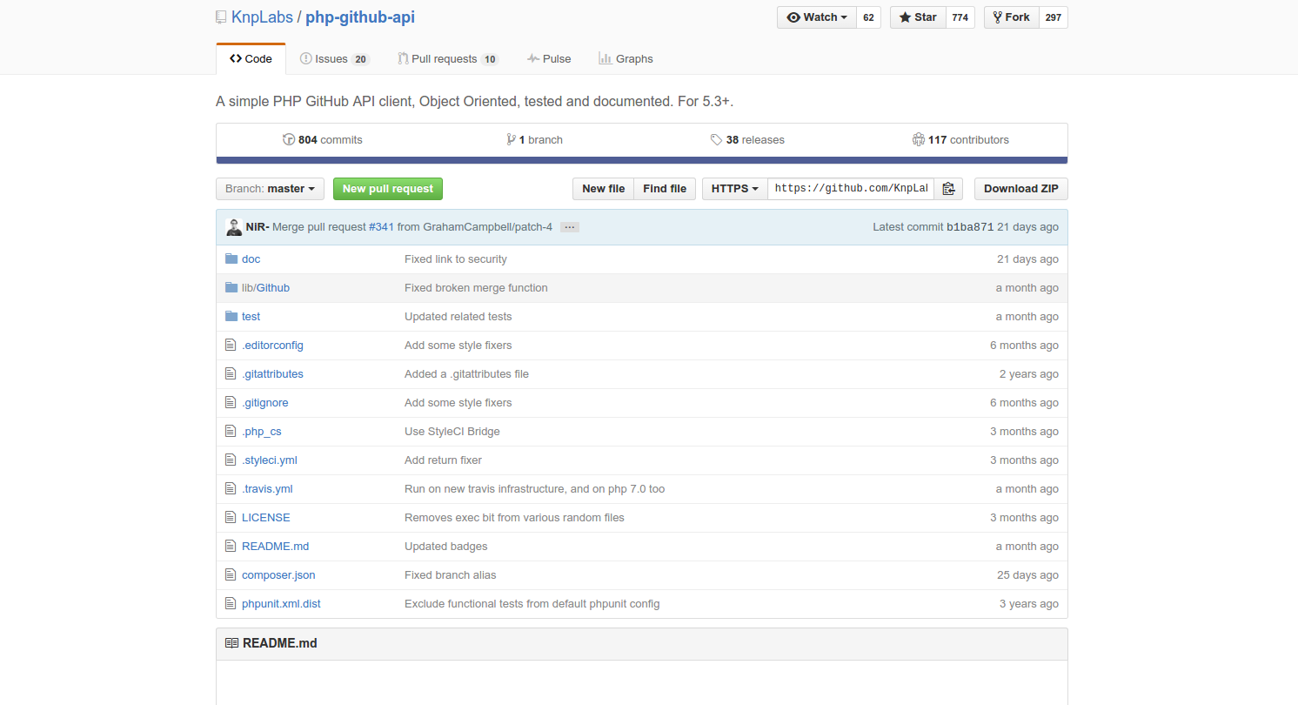This screenshot has width=1298, height=705.
Task: Open the LICENSE file
Action: [266, 517]
